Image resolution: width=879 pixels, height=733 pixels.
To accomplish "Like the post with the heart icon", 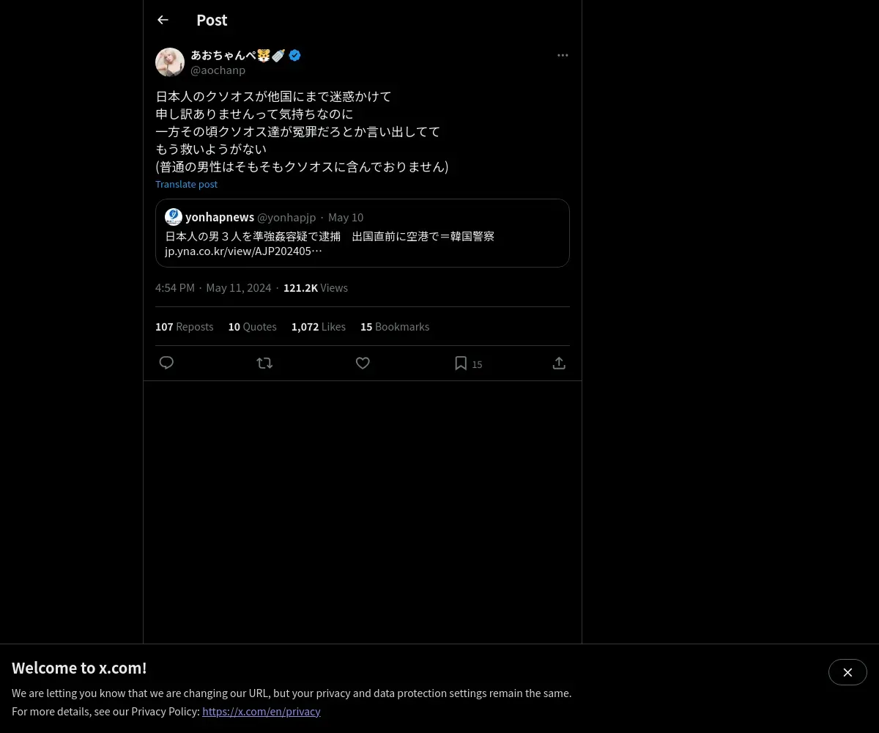I will [x=363, y=363].
